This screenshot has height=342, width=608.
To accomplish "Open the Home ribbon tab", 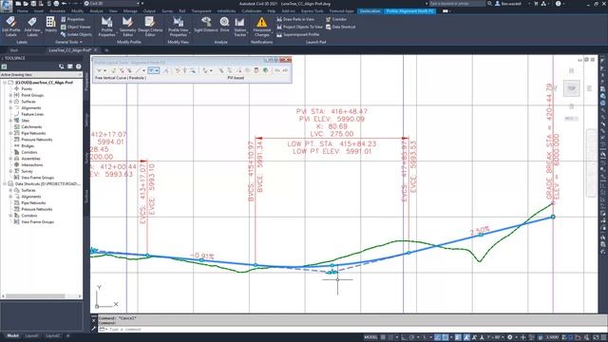I will click(23, 11).
